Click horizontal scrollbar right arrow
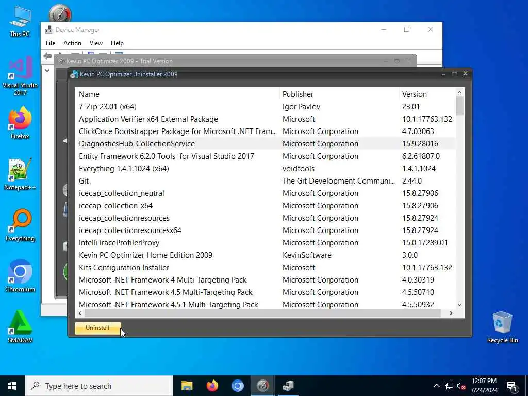Screen dimensions: 528x396 [x=451, y=313]
